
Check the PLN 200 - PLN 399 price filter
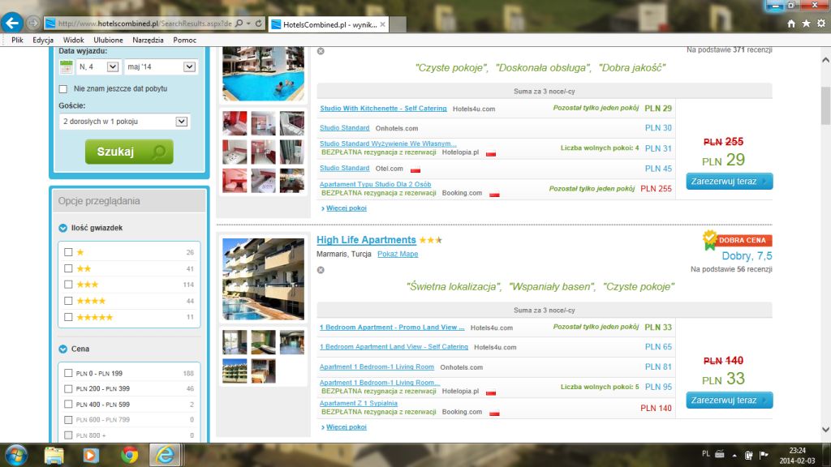(68, 388)
